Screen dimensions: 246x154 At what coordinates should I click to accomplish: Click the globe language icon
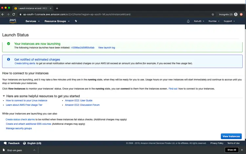24,143
